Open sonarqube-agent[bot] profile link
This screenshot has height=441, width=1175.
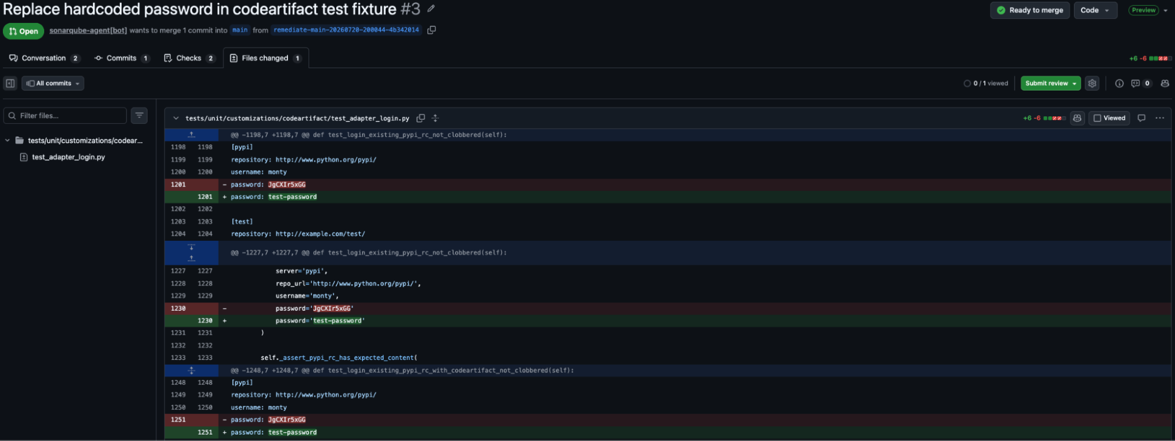pos(88,31)
